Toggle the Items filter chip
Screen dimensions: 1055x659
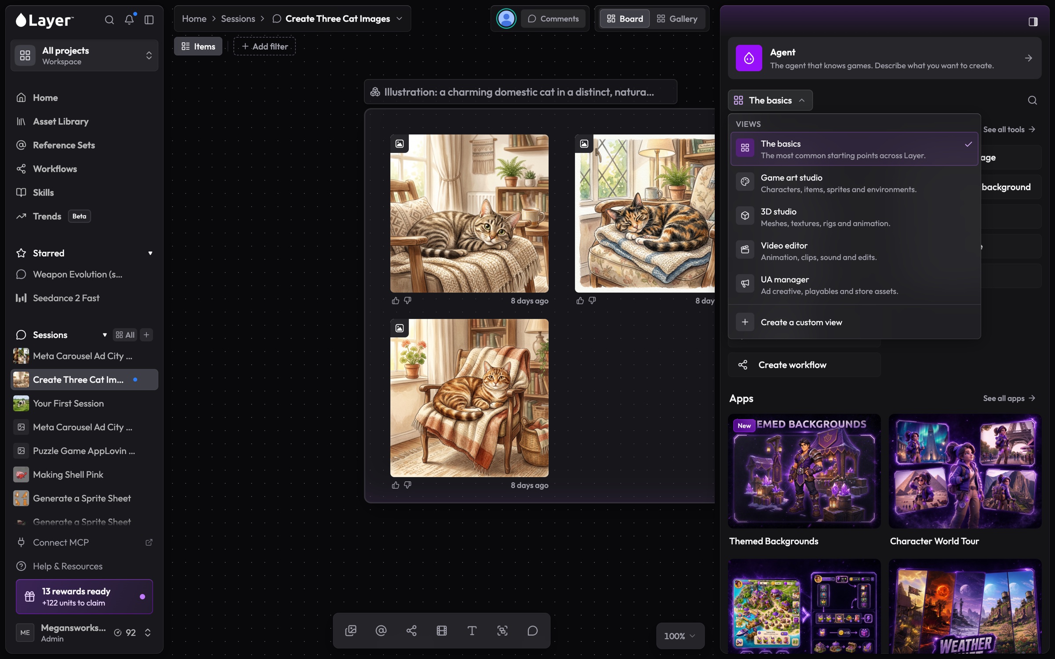click(198, 46)
